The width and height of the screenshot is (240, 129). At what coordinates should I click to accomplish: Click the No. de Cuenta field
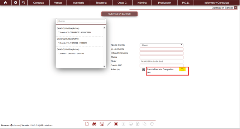pyautogui.click(x=162, y=49)
